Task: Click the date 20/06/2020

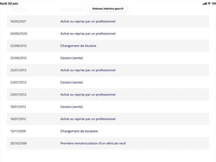Action: coord(19,33)
